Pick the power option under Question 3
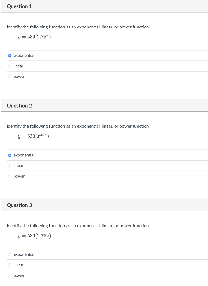This screenshot has height=286, width=208. pos(10,275)
